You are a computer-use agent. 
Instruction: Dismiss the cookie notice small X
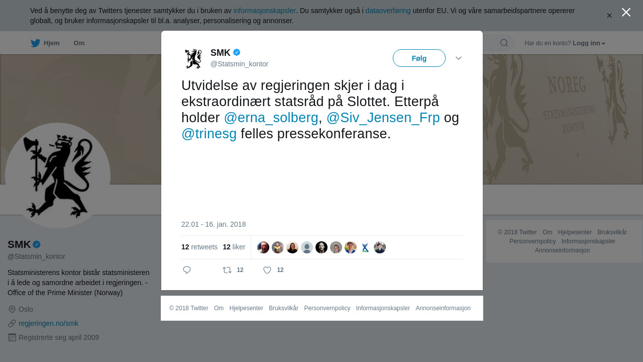click(609, 16)
